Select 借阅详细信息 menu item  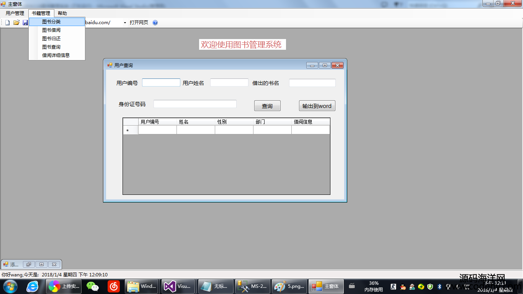(56, 56)
